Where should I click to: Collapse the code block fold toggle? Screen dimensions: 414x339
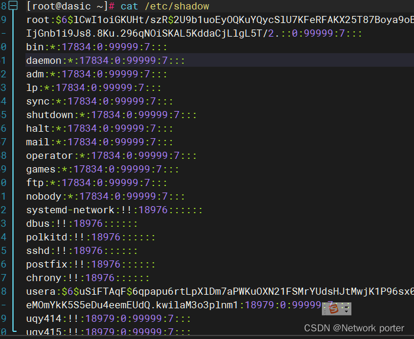click(13, 6)
